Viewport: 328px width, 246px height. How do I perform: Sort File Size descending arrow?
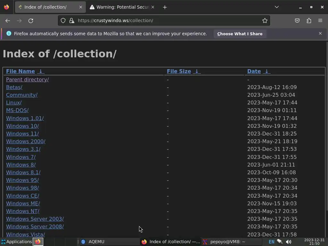(x=197, y=71)
